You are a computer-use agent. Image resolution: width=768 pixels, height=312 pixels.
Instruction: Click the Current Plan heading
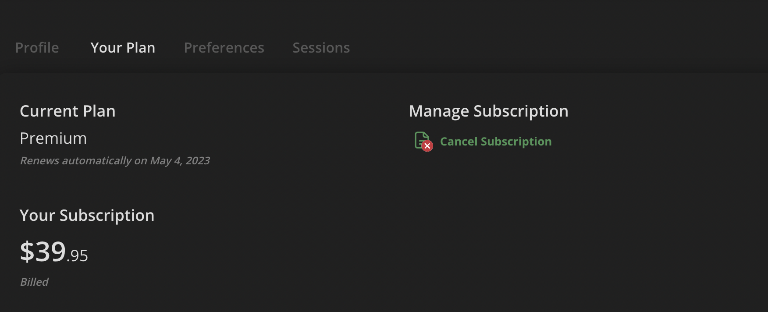(x=68, y=111)
